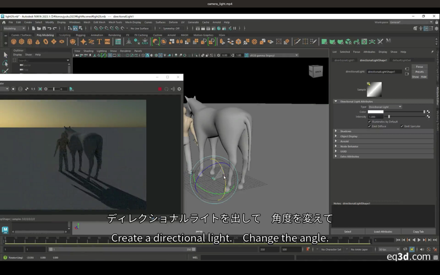Image resolution: width=440 pixels, height=275 pixels.
Task: Click the Presets button
Action: pyautogui.click(x=420, y=71)
